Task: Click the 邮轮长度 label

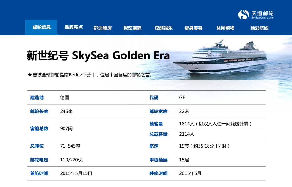Action: click(x=39, y=111)
